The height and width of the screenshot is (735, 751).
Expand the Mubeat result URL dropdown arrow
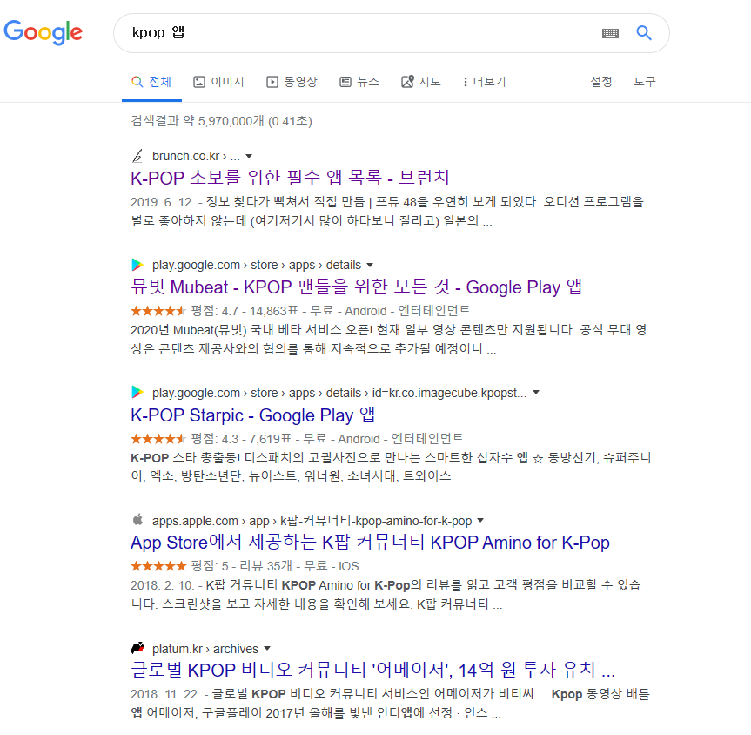click(369, 265)
